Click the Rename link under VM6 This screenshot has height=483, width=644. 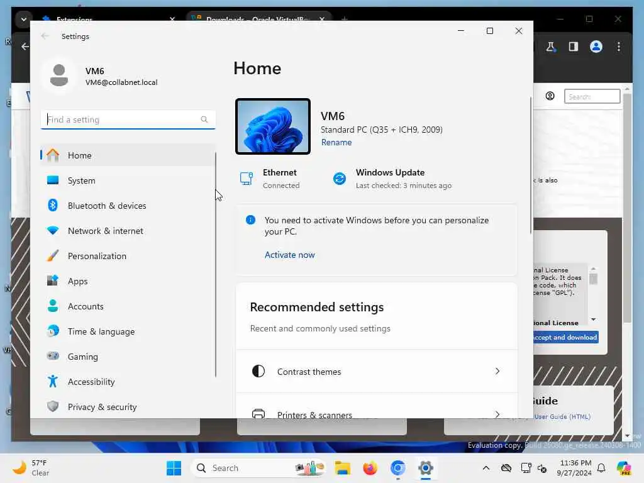[336, 142]
